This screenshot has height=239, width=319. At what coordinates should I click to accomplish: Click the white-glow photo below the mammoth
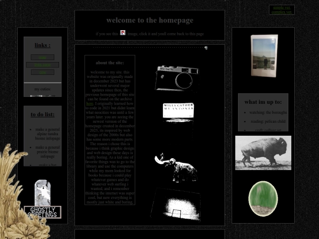pyautogui.click(x=176, y=205)
